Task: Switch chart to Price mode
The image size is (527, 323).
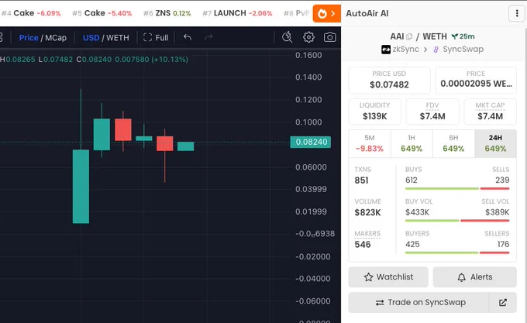Action: 29,38
